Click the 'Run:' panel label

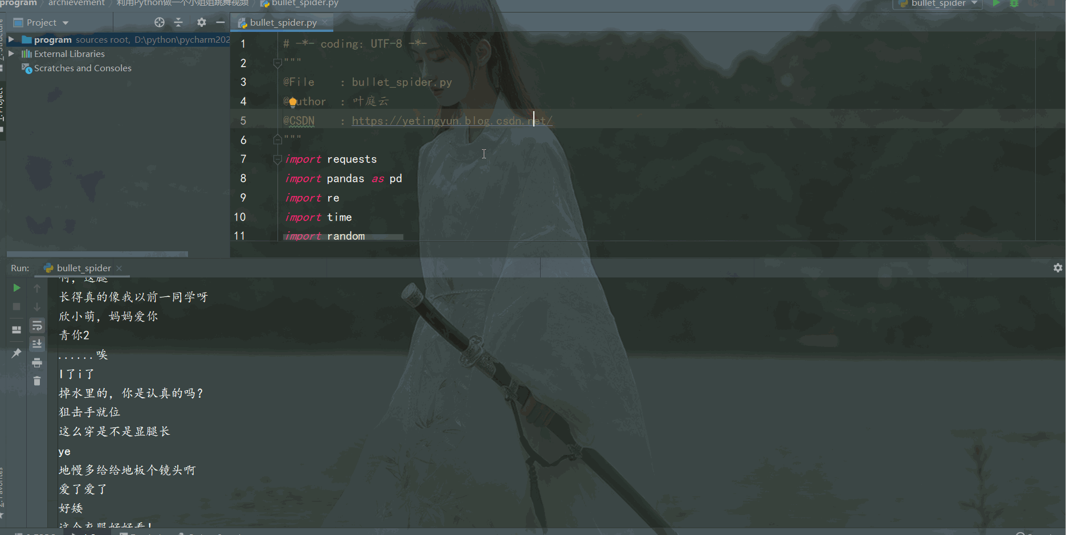click(x=20, y=268)
